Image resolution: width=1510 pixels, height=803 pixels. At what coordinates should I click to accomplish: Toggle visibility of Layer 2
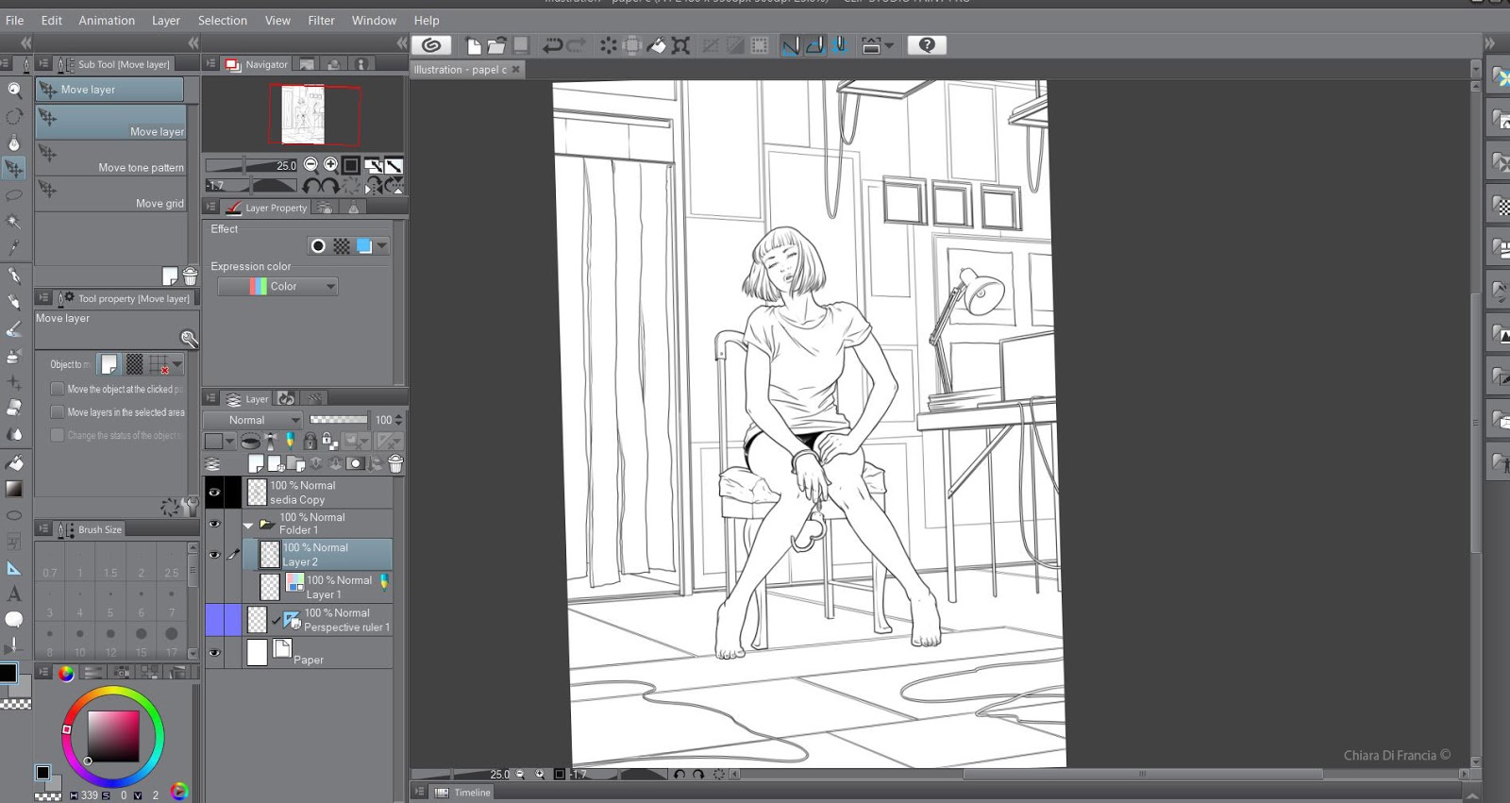coord(214,555)
